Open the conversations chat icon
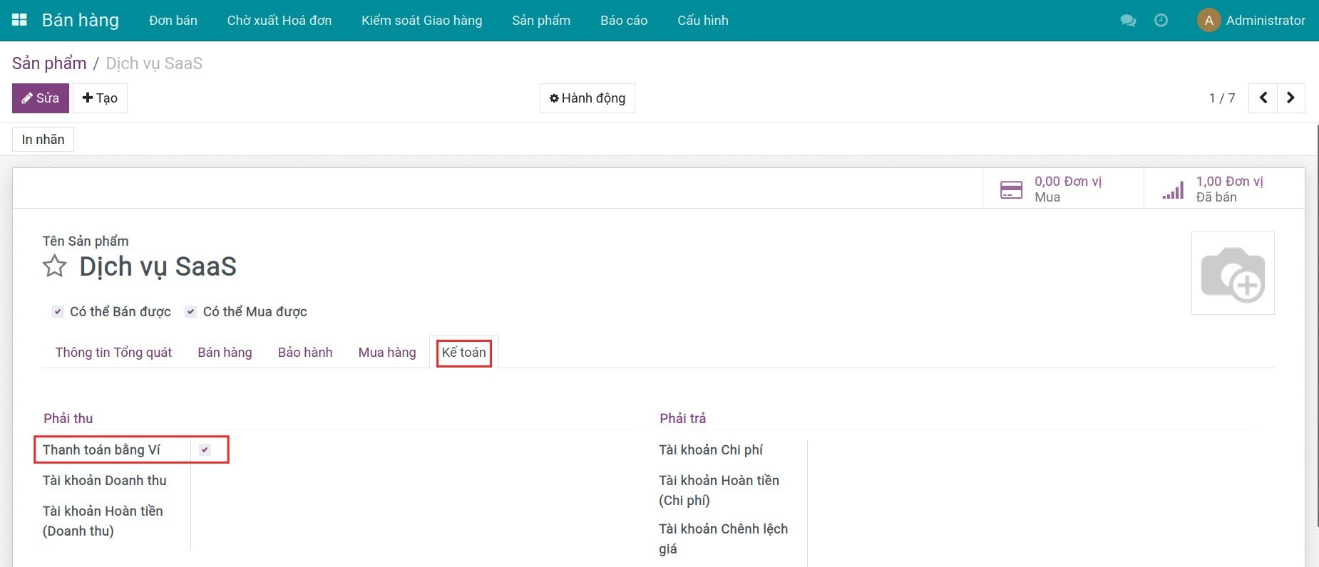The width and height of the screenshot is (1319, 567). click(x=1128, y=21)
